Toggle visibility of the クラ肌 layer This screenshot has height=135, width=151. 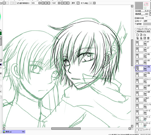pyautogui.click(x=137, y=54)
